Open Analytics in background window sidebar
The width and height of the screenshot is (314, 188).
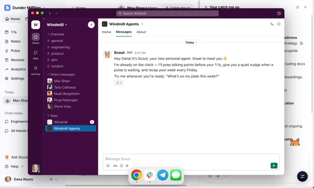pyautogui.click(x=15, y=69)
